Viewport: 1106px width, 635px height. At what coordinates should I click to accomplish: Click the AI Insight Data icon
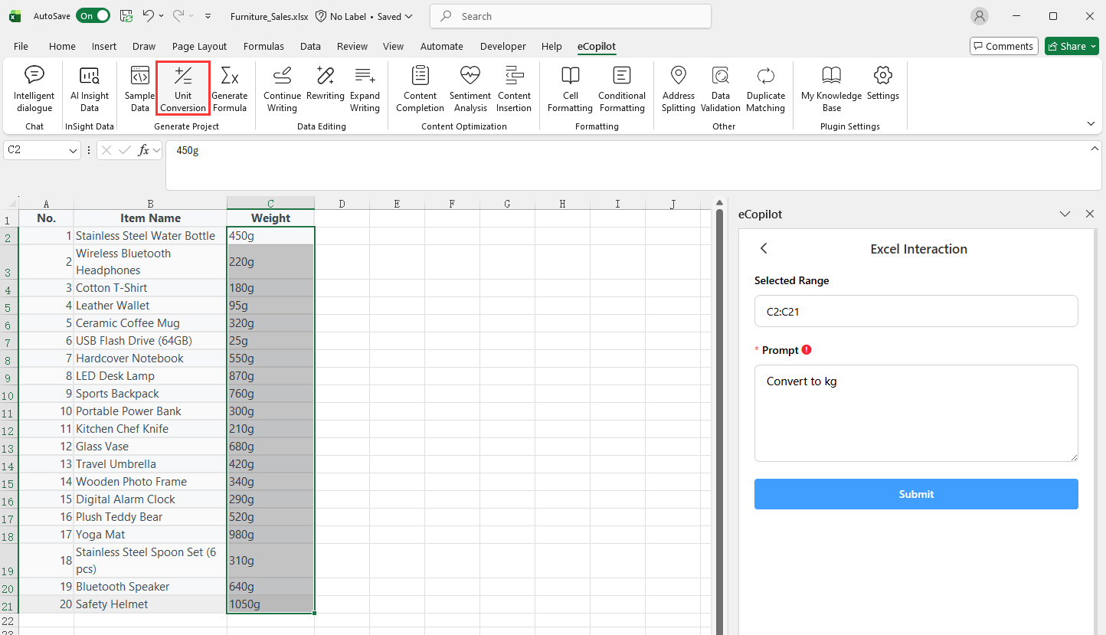click(x=90, y=89)
